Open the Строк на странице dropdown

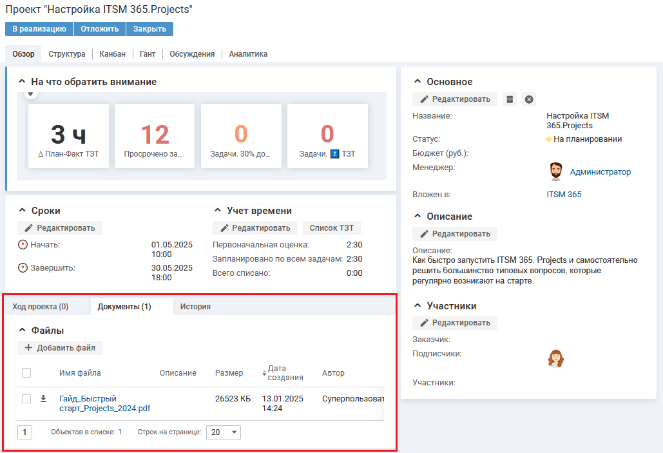[224, 432]
